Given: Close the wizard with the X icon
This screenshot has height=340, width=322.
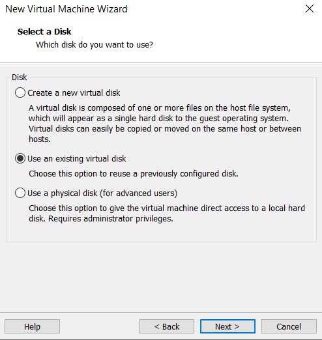Looking at the screenshot, I should tap(310, 9).
